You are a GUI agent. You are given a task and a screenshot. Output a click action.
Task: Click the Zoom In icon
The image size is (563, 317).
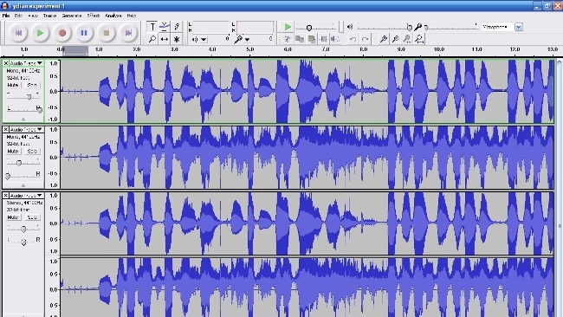click(383, 39)
